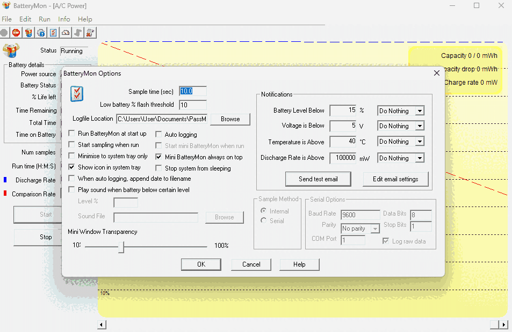Click Low battery flash threshold field
This screenshot has height=332, width=512.
pos(193,105)
